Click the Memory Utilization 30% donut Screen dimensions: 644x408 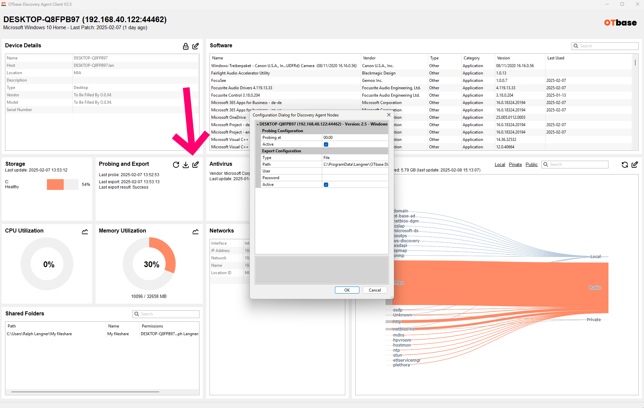tap(150, 264)
